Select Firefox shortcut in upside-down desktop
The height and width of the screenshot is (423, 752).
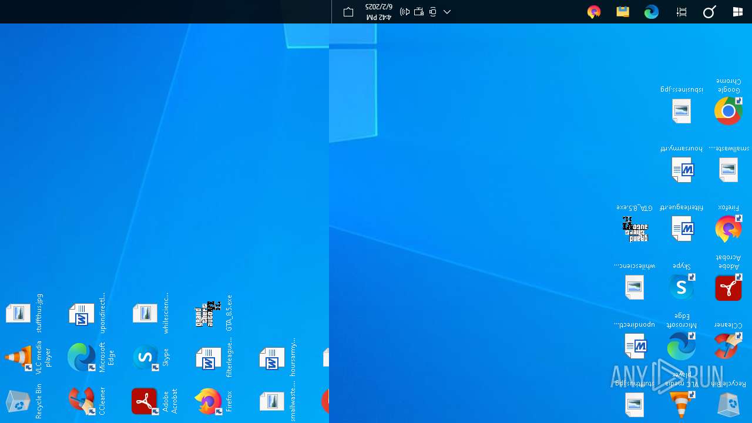pos(728,229)
